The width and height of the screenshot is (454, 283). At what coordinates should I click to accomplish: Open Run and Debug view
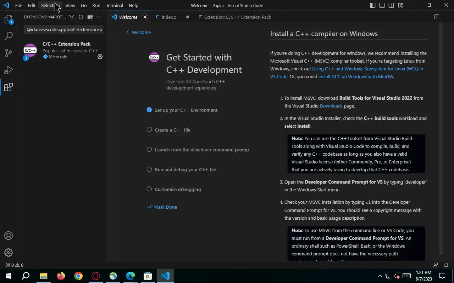click(x=9, y=70)
